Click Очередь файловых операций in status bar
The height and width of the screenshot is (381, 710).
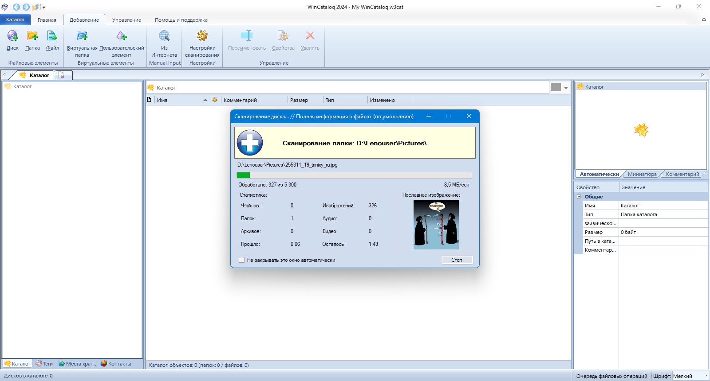coord(611,376)
